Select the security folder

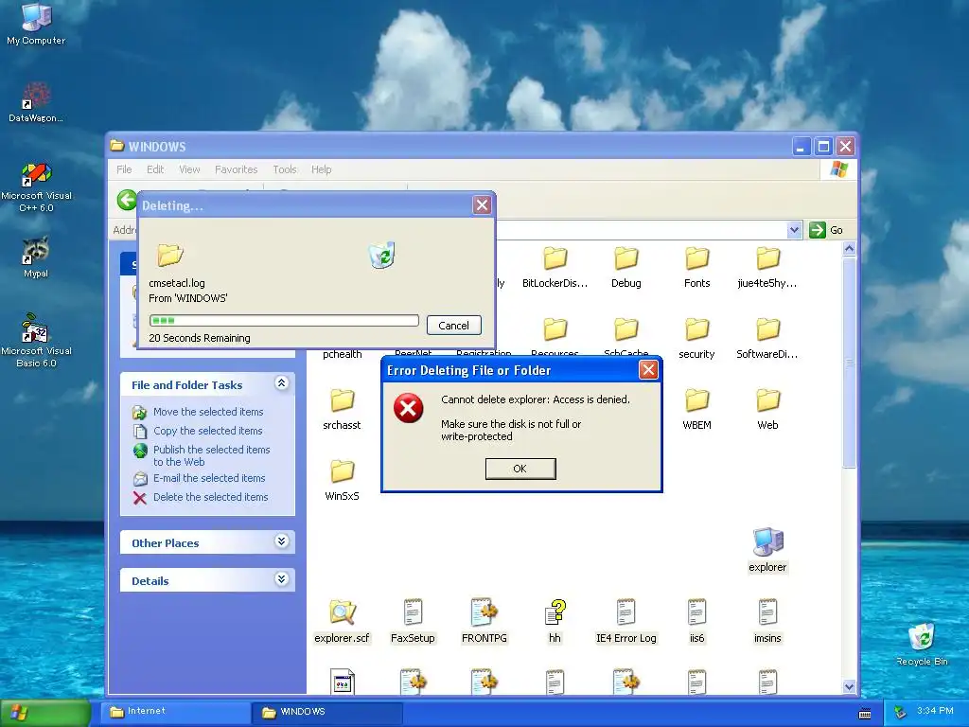(696, 339)
